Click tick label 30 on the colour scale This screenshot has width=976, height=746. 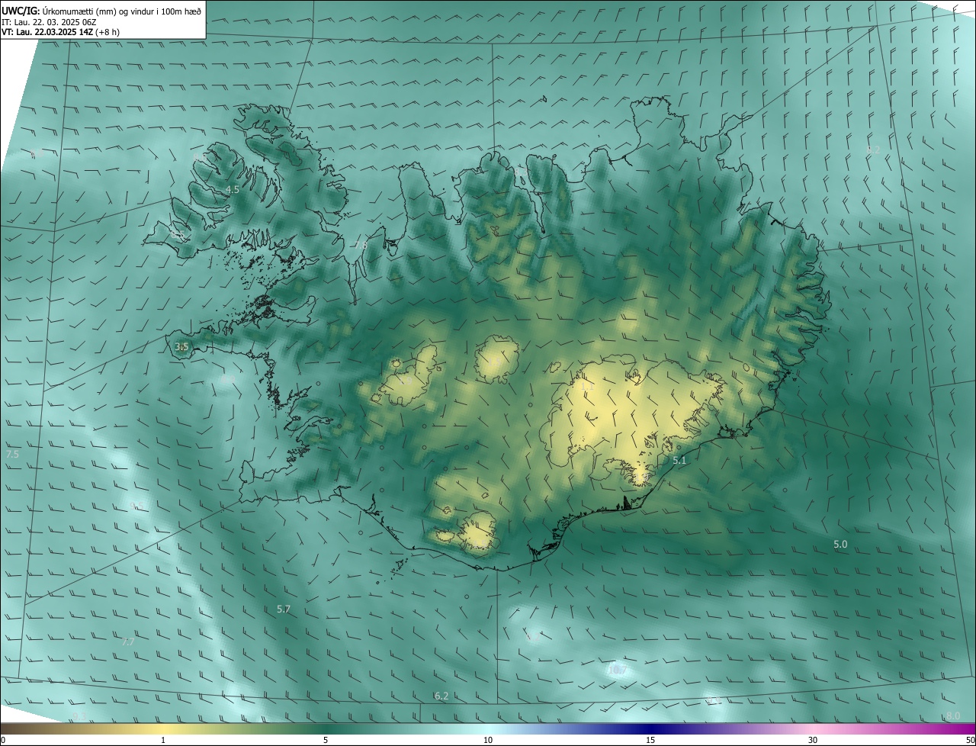tap(813, 740)
